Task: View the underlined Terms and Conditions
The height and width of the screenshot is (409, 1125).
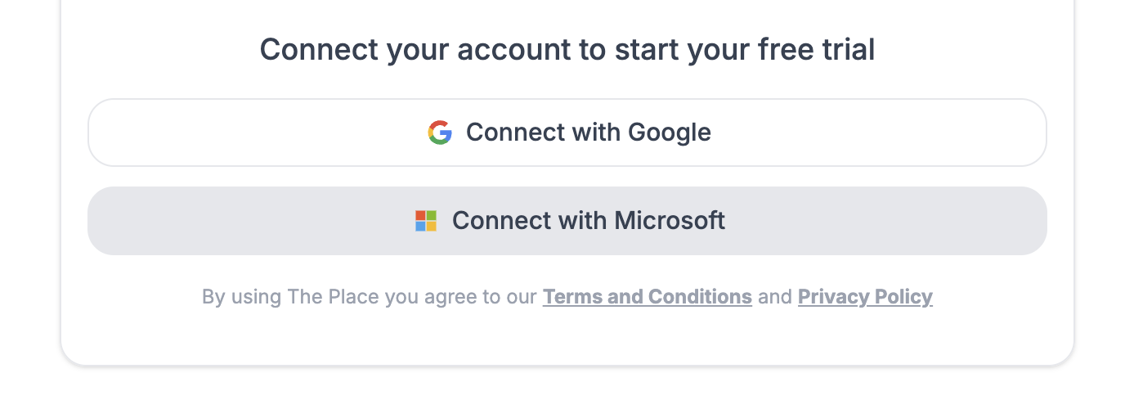Action: tap(647, 296)
